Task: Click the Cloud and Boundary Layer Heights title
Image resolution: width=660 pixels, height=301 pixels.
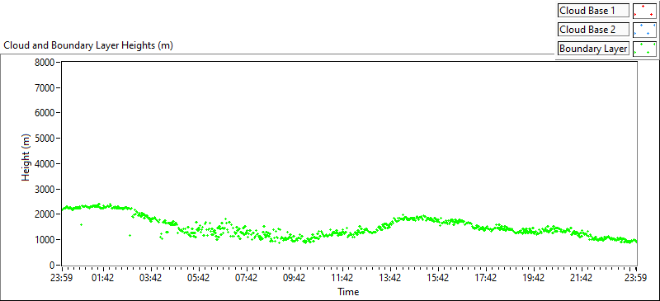Action: click(88, 45)
